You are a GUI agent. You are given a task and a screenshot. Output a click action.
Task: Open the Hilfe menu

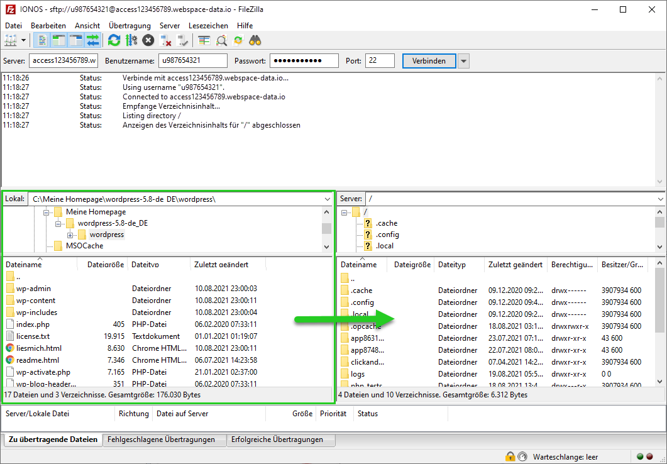245,26
